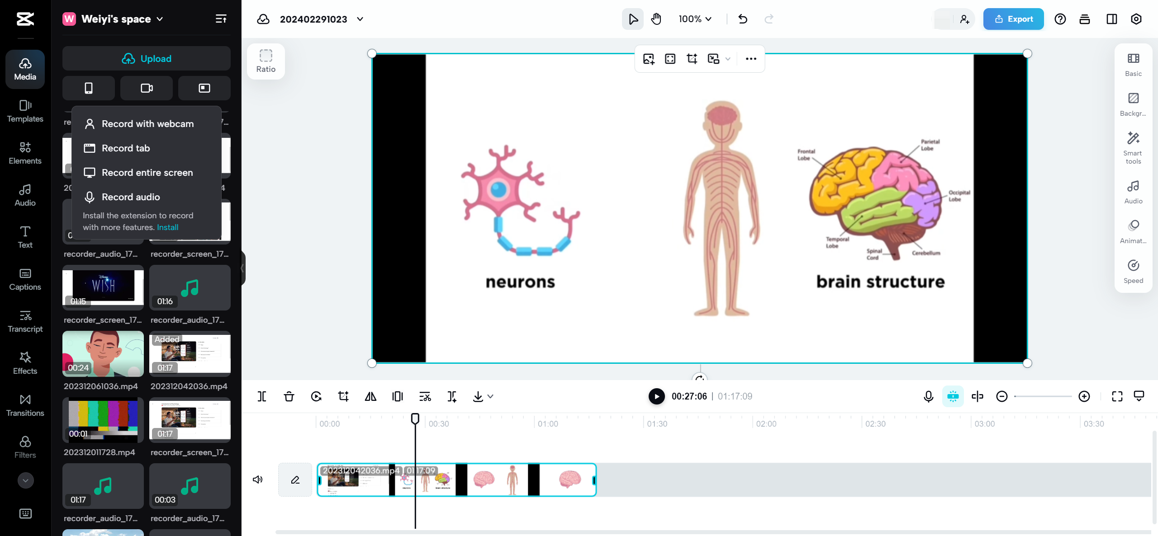
Task: Start a voiceover with the microphone icon
Action: pyautogui.click(x=928, y=396)
